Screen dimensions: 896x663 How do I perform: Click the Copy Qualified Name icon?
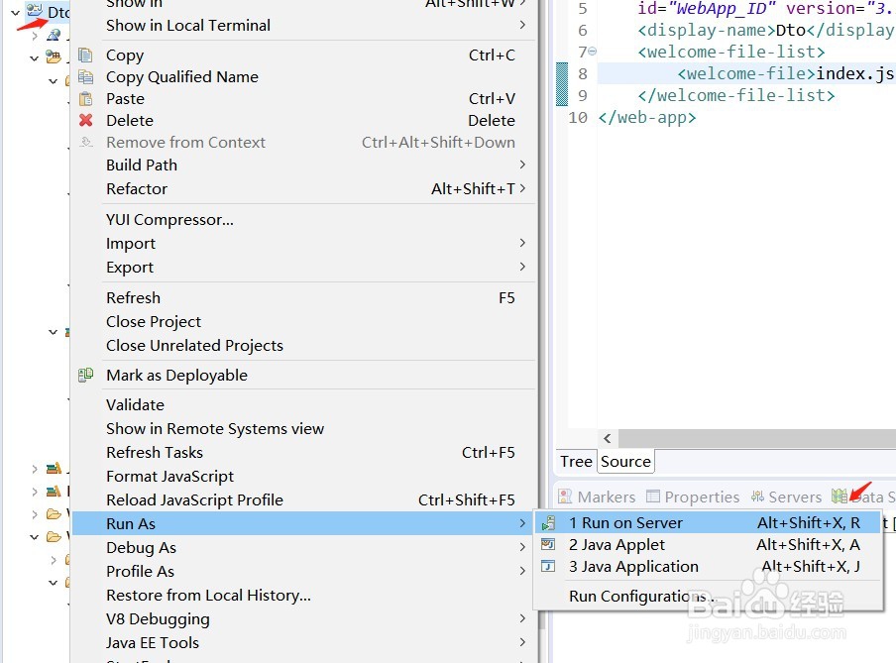pos(85,77)
